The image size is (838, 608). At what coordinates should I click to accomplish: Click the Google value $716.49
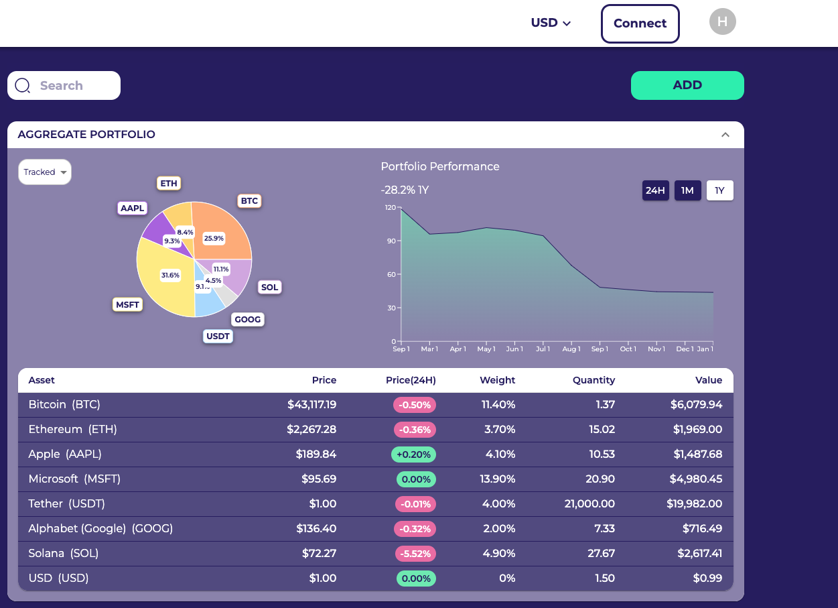[x=703, y=529]
